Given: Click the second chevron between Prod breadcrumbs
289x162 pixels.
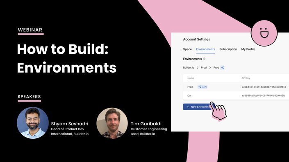Looking at the screenshot, I should coord(210,68).
